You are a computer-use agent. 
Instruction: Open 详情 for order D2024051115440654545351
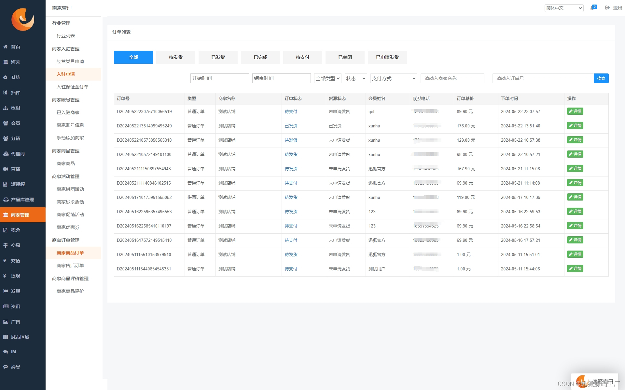click(575, 269)
